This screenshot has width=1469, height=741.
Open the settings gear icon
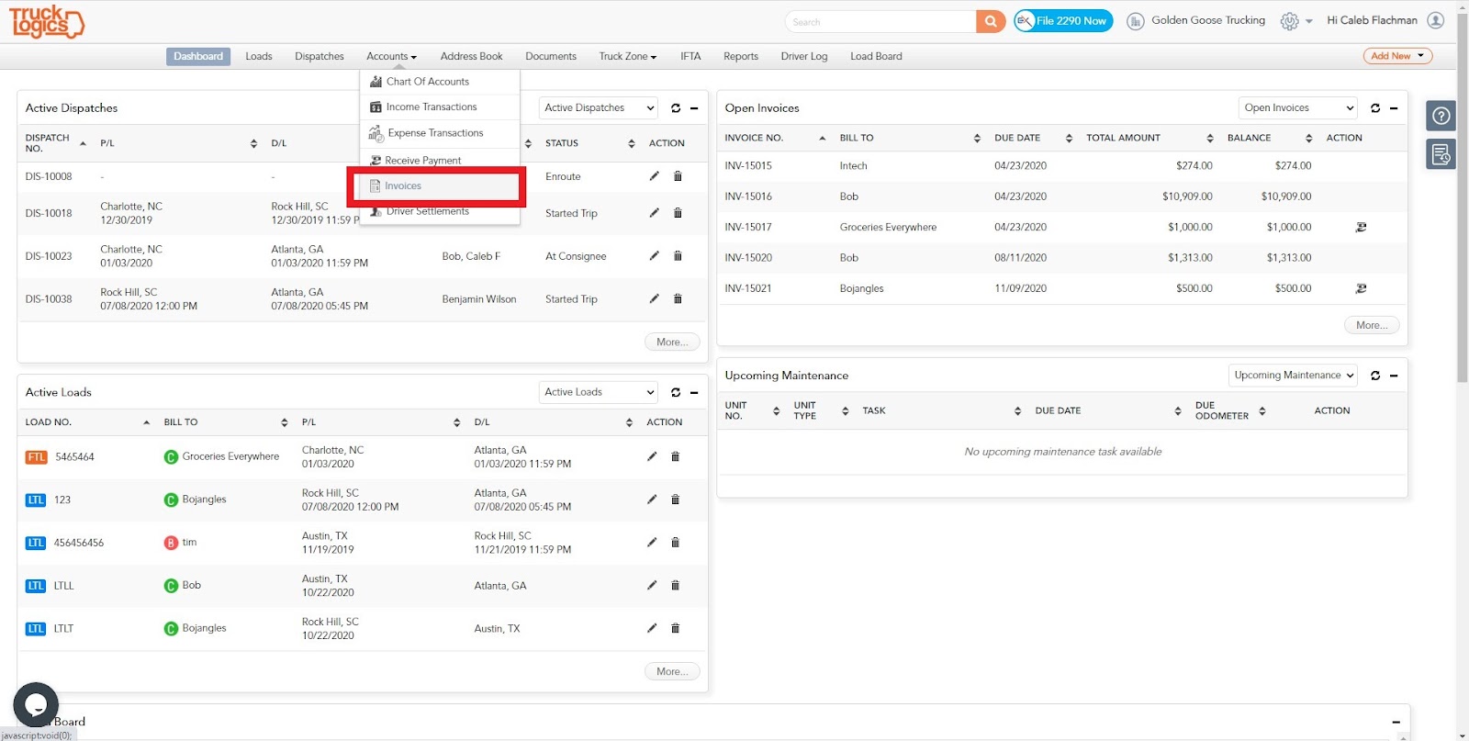pyautogui.click(x=1290, y=21)
